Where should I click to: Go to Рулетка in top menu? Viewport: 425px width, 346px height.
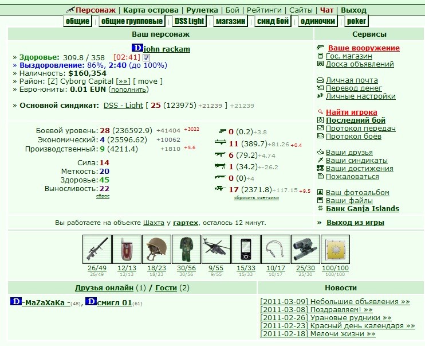(x=202, y=10)
